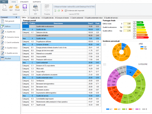Expand the Salva dropdown arrow

tap(25, 12)
